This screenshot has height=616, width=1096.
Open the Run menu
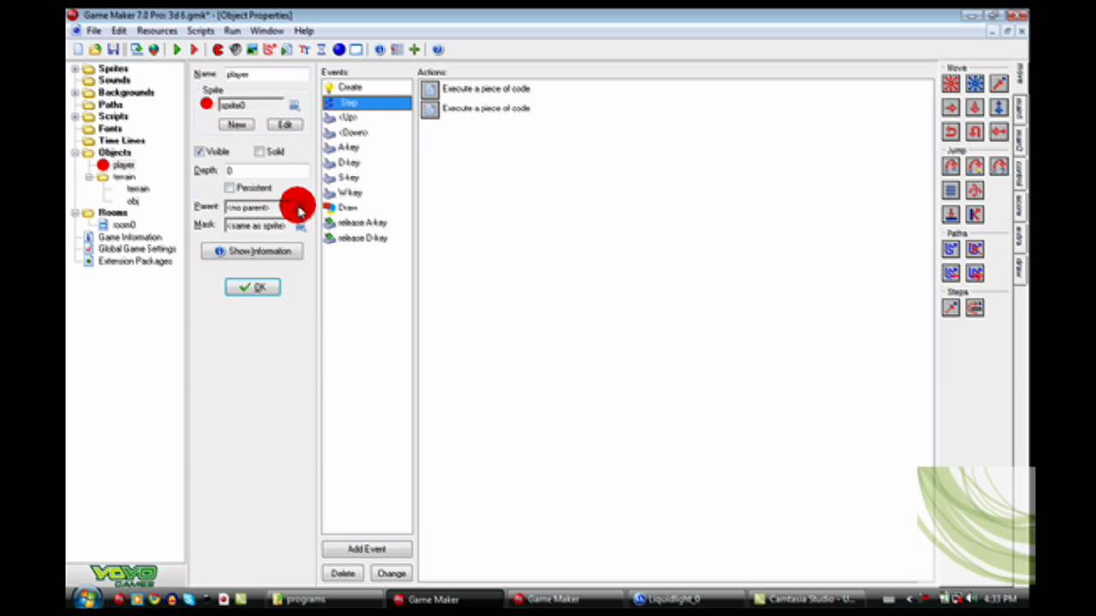[x=232, y=31]
